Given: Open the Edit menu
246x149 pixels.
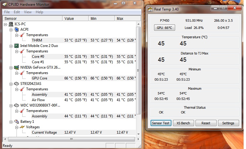Looking at the screenshot, I should [17, 12].
